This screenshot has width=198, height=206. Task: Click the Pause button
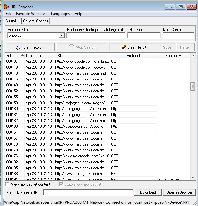[x=166, y=47]
